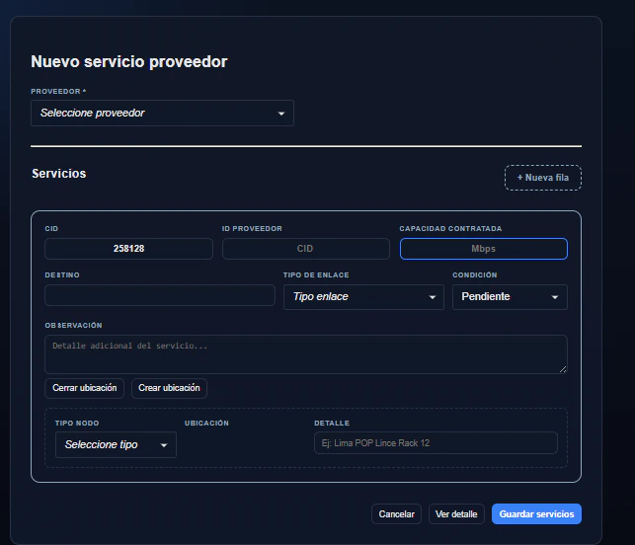
Task: Click the UBICACIÓN label
Action: tap(206, 424)
